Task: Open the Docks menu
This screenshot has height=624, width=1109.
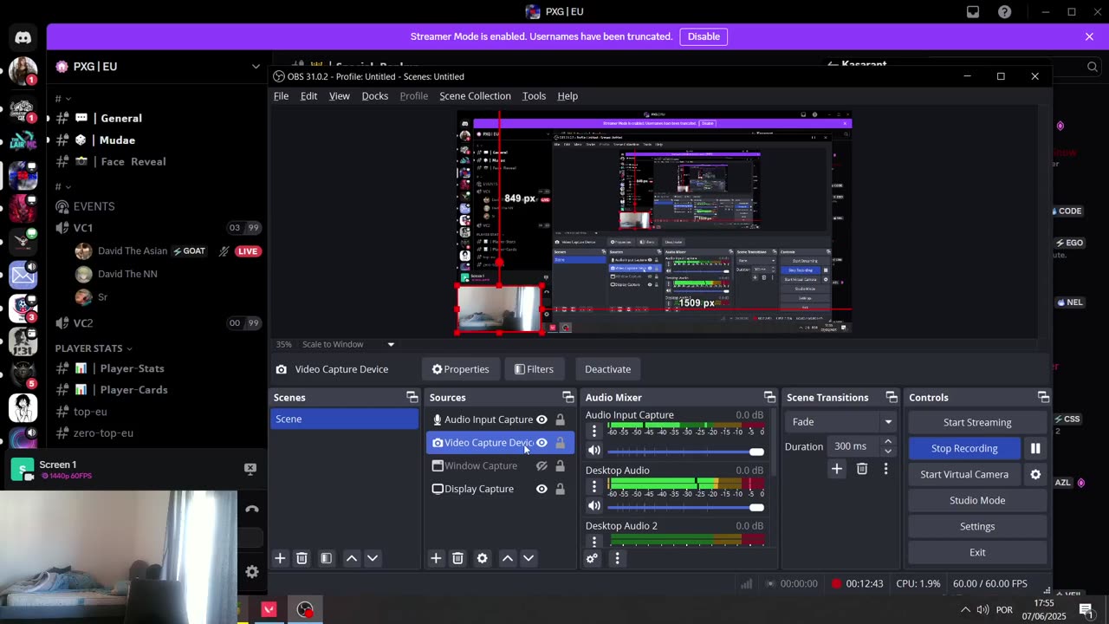Action: pyautogui.click(x=374, y=96)
